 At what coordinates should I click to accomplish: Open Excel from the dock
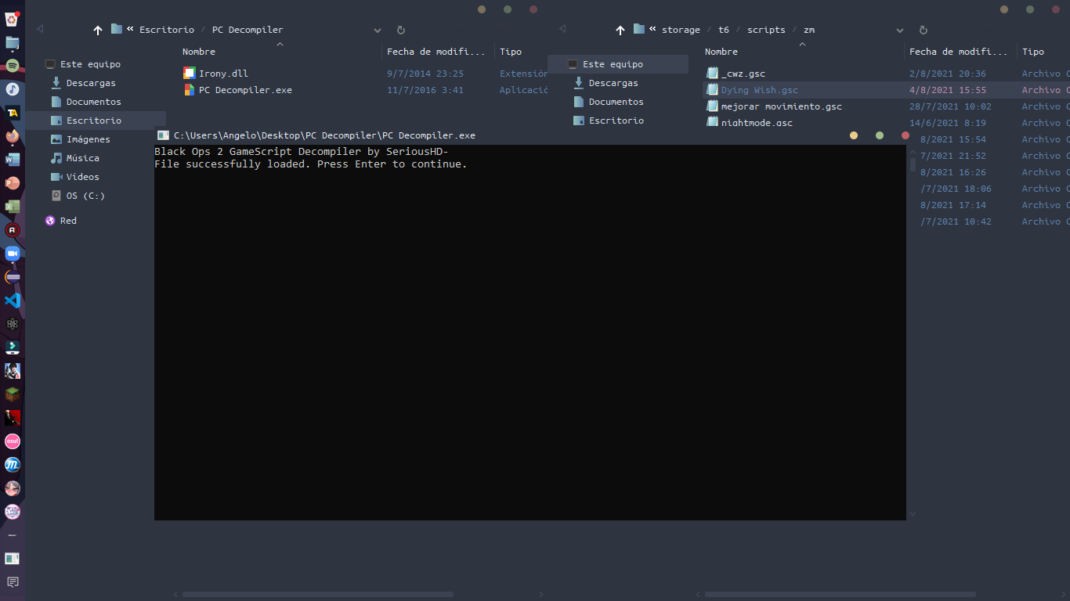(13, 207)
